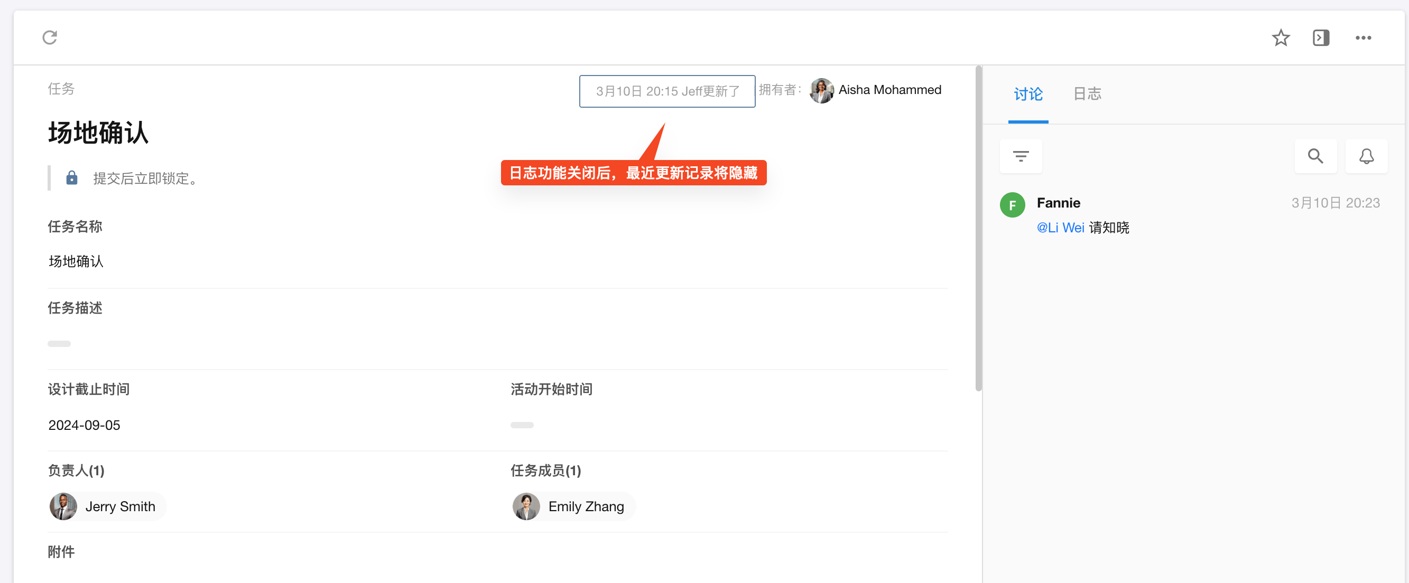This screenshot has height=583, width=1409.
Task: Open the Jeff更新了 update record box
Action: 667,91
